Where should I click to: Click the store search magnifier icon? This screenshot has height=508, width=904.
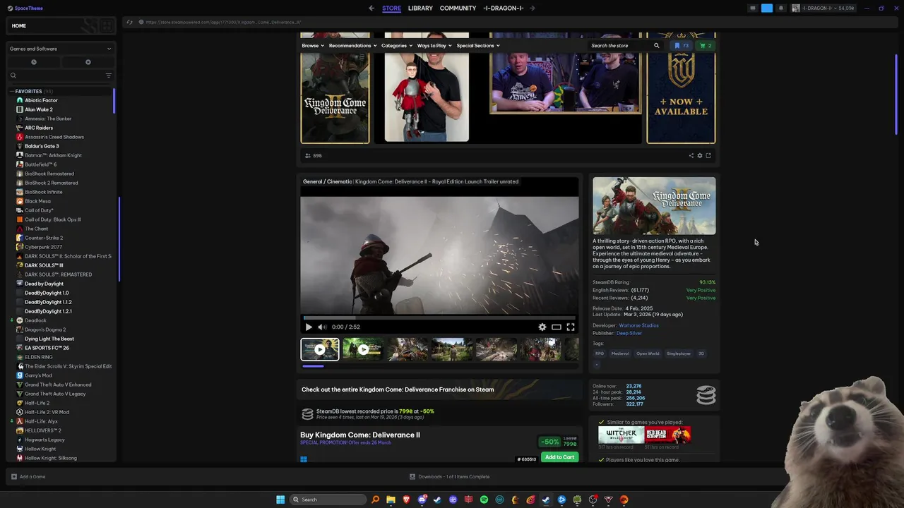point(656,46)
